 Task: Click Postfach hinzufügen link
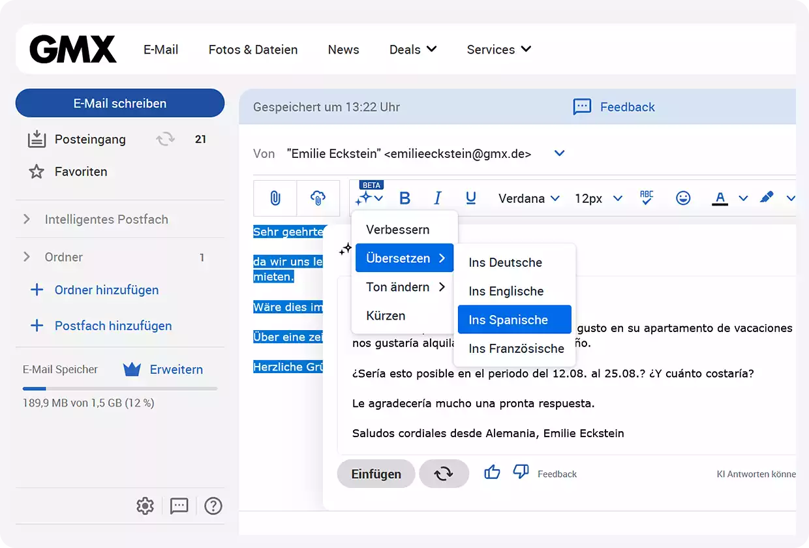click(x=114, y=326)
